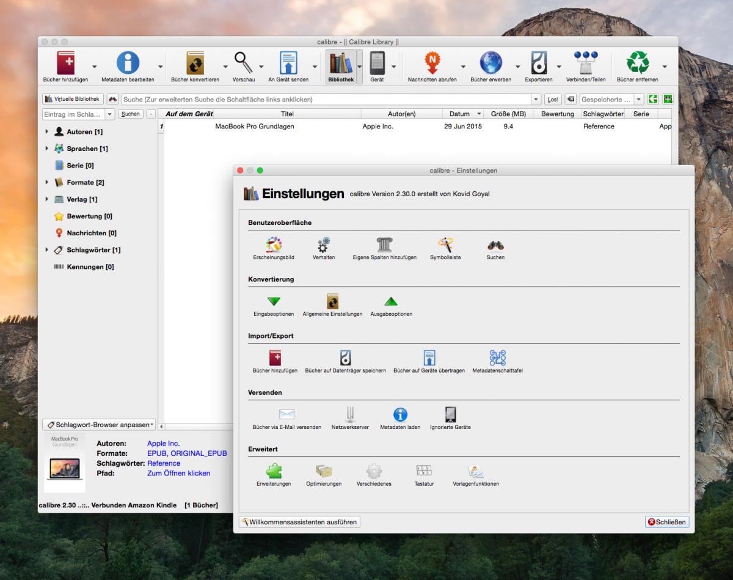Image resolution: width=733 pixels, height=580 pixels.
Task: Click the Schließen button in Einstellungen
Action: coord(667,522)
